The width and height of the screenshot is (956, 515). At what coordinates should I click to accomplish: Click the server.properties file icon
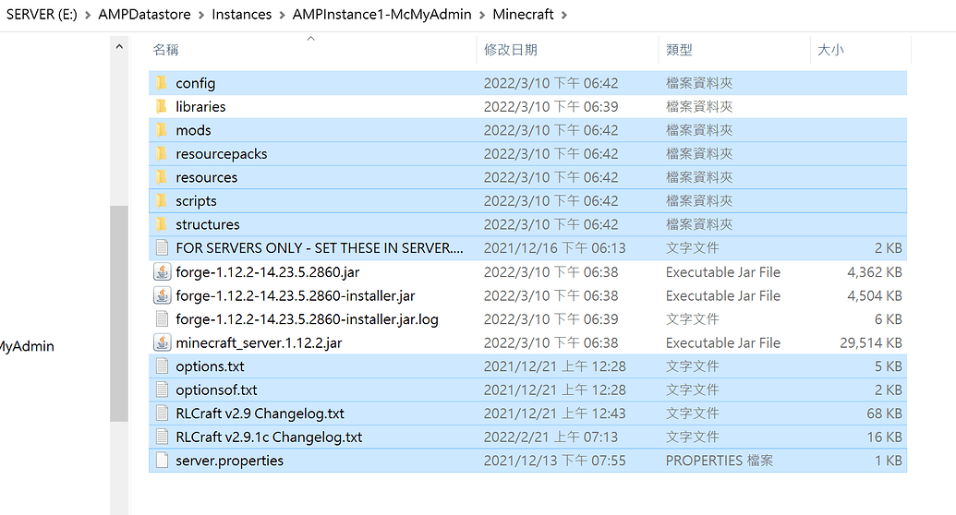162,461
